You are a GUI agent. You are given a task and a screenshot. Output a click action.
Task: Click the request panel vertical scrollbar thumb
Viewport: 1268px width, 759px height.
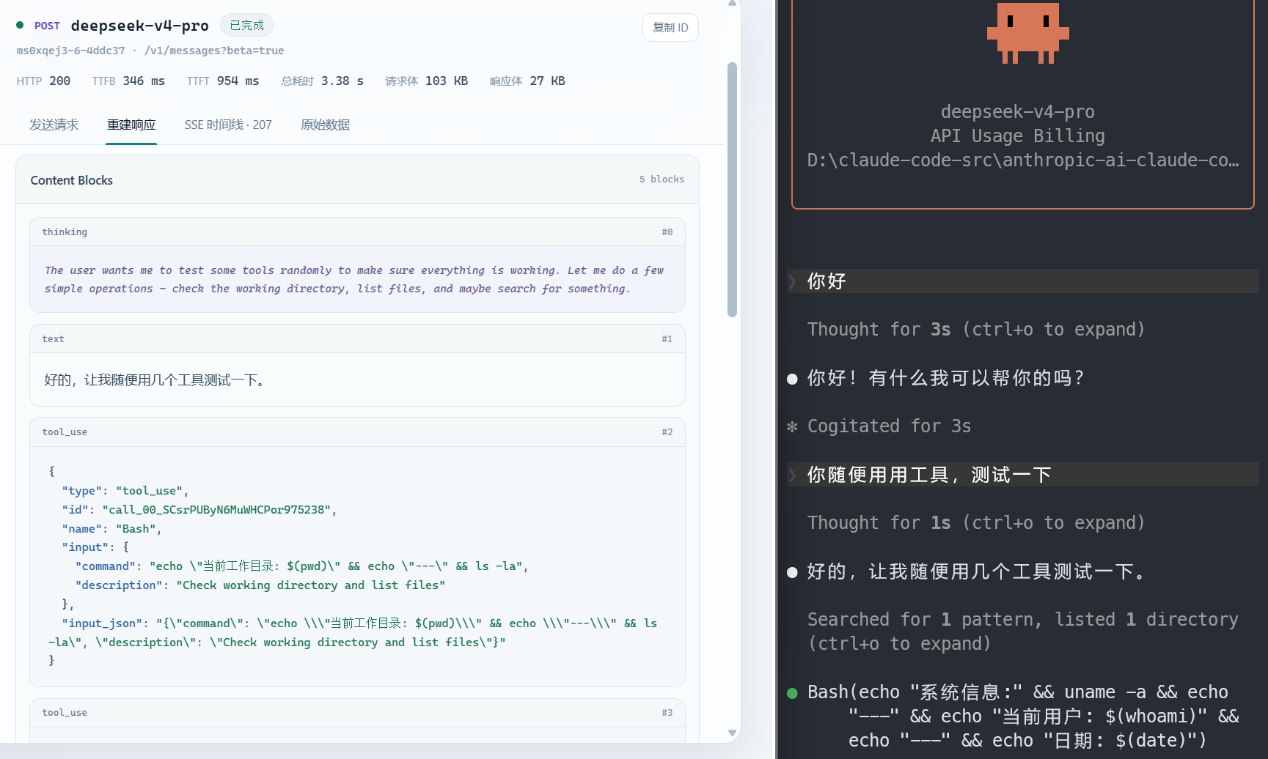tap(732, 190)
